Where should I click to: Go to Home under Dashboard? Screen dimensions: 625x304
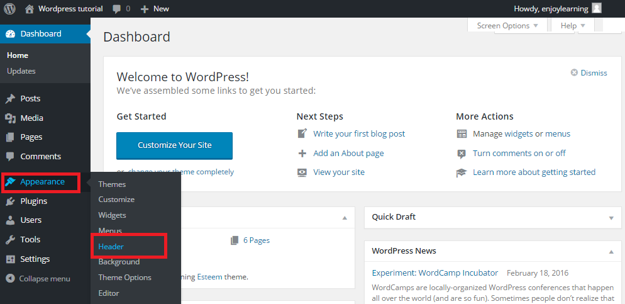point(18,55)
